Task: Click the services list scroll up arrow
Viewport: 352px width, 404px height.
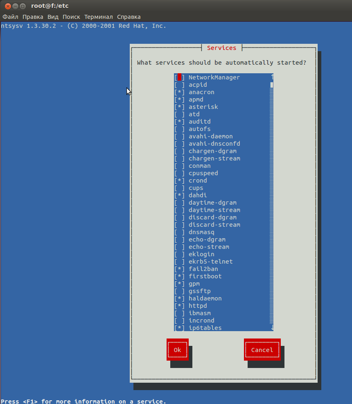Action: (272, 77)
